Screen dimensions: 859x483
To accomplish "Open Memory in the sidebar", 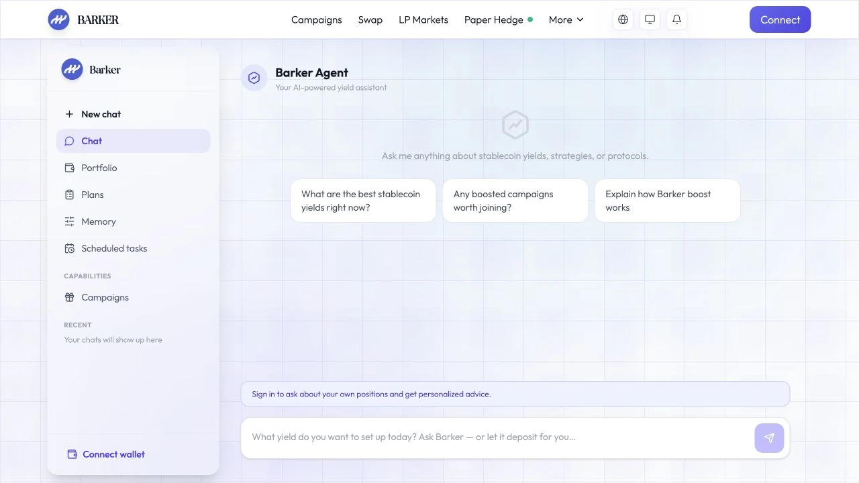I will pos(133,221).
